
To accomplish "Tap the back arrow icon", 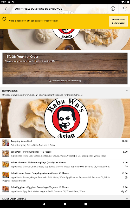I will (x=5, y=9).
